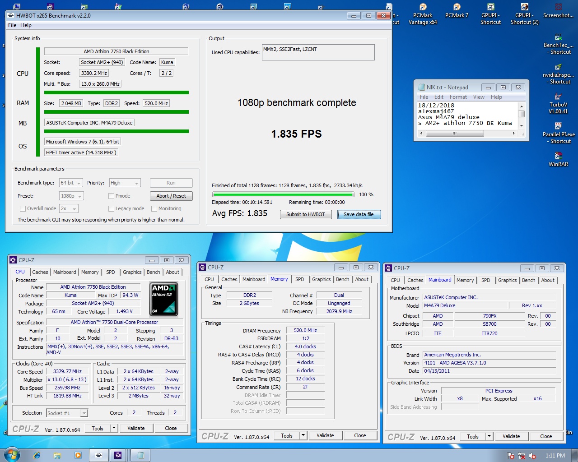Click muted volume tray icon
The height and width of the screenshot is (462, 578).
point(532,456)
